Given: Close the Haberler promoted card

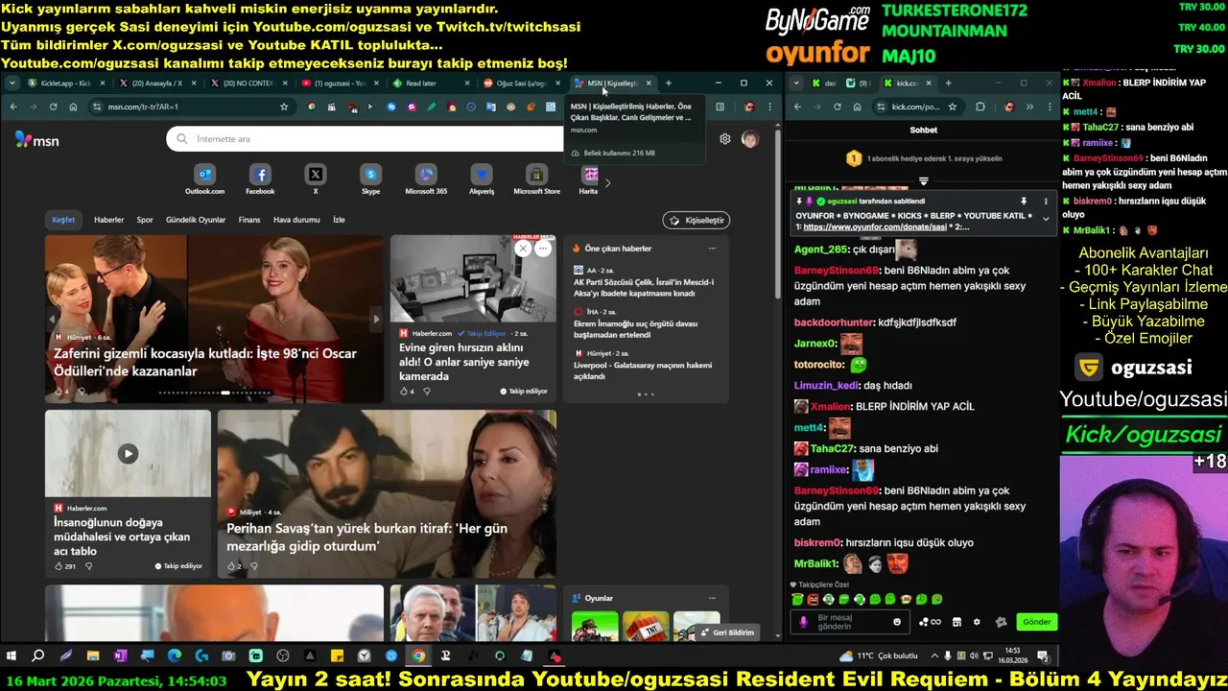Looking at the screenshot, I should [523, 249].
